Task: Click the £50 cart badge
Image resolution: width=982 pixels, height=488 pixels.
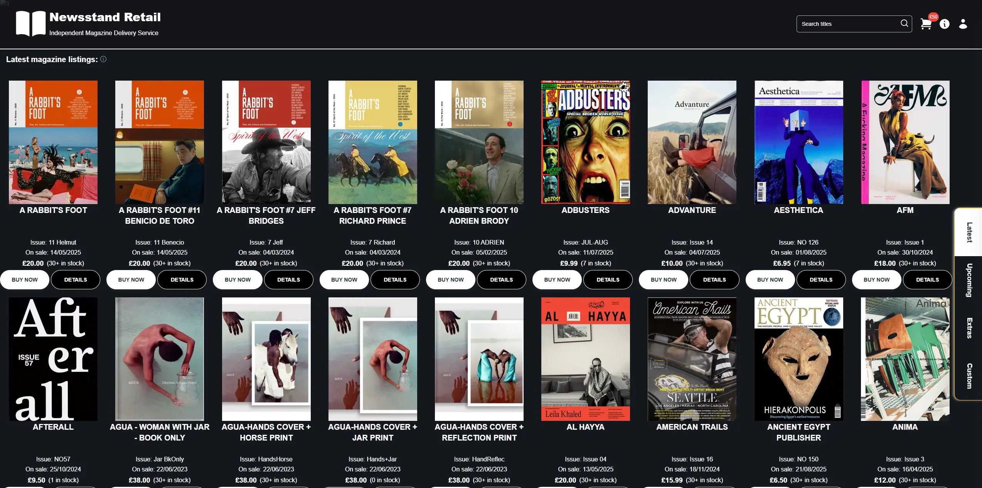Action: 933,17
